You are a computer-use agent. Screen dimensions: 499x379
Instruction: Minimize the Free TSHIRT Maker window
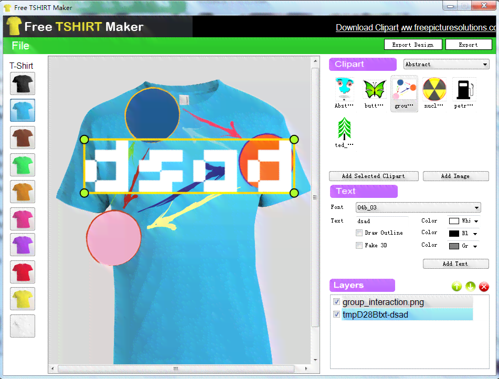[x=450, y=6]
